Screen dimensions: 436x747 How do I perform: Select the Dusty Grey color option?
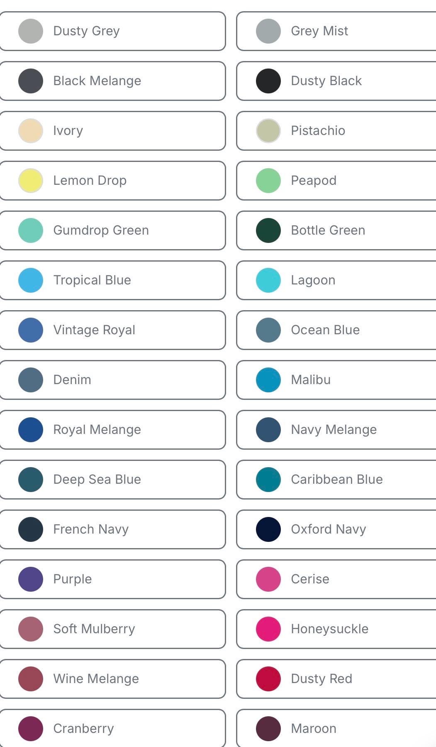(31, 31)
